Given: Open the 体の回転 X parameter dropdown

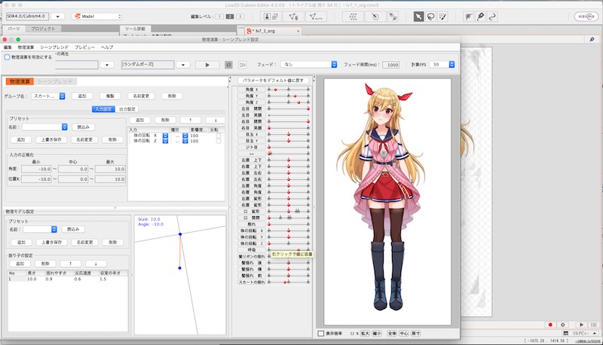Looking at the screenshot, I should (165, 136).
